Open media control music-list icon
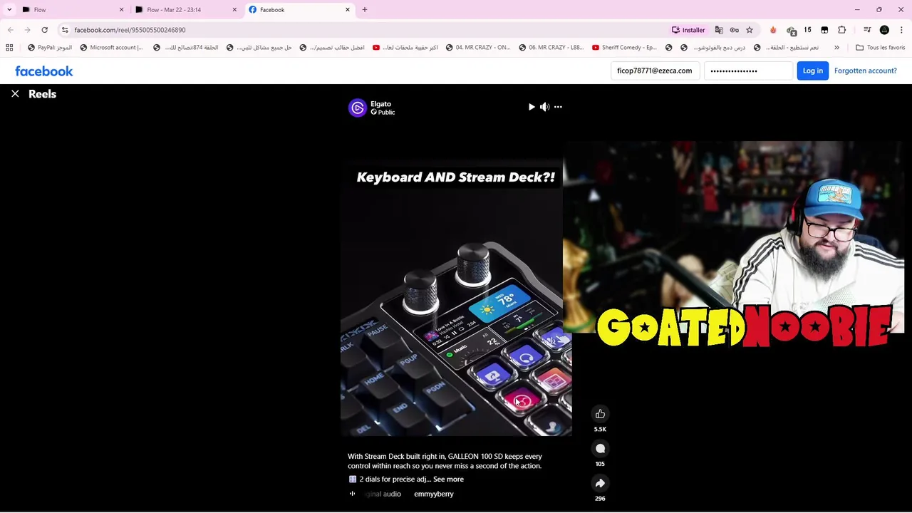Viewport: 912px width, 513px height. pyautogui.click(x=867, y=30)
